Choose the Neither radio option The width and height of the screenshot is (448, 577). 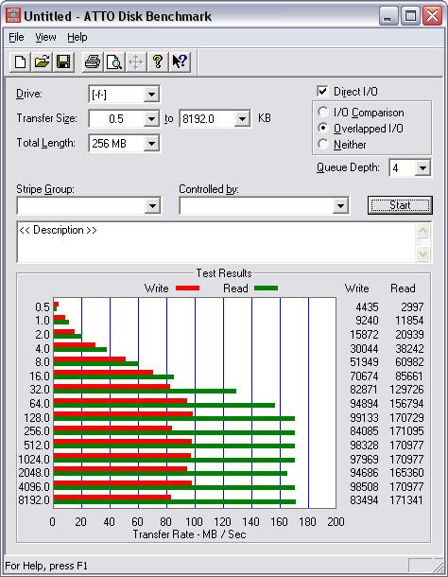(323, 144)
